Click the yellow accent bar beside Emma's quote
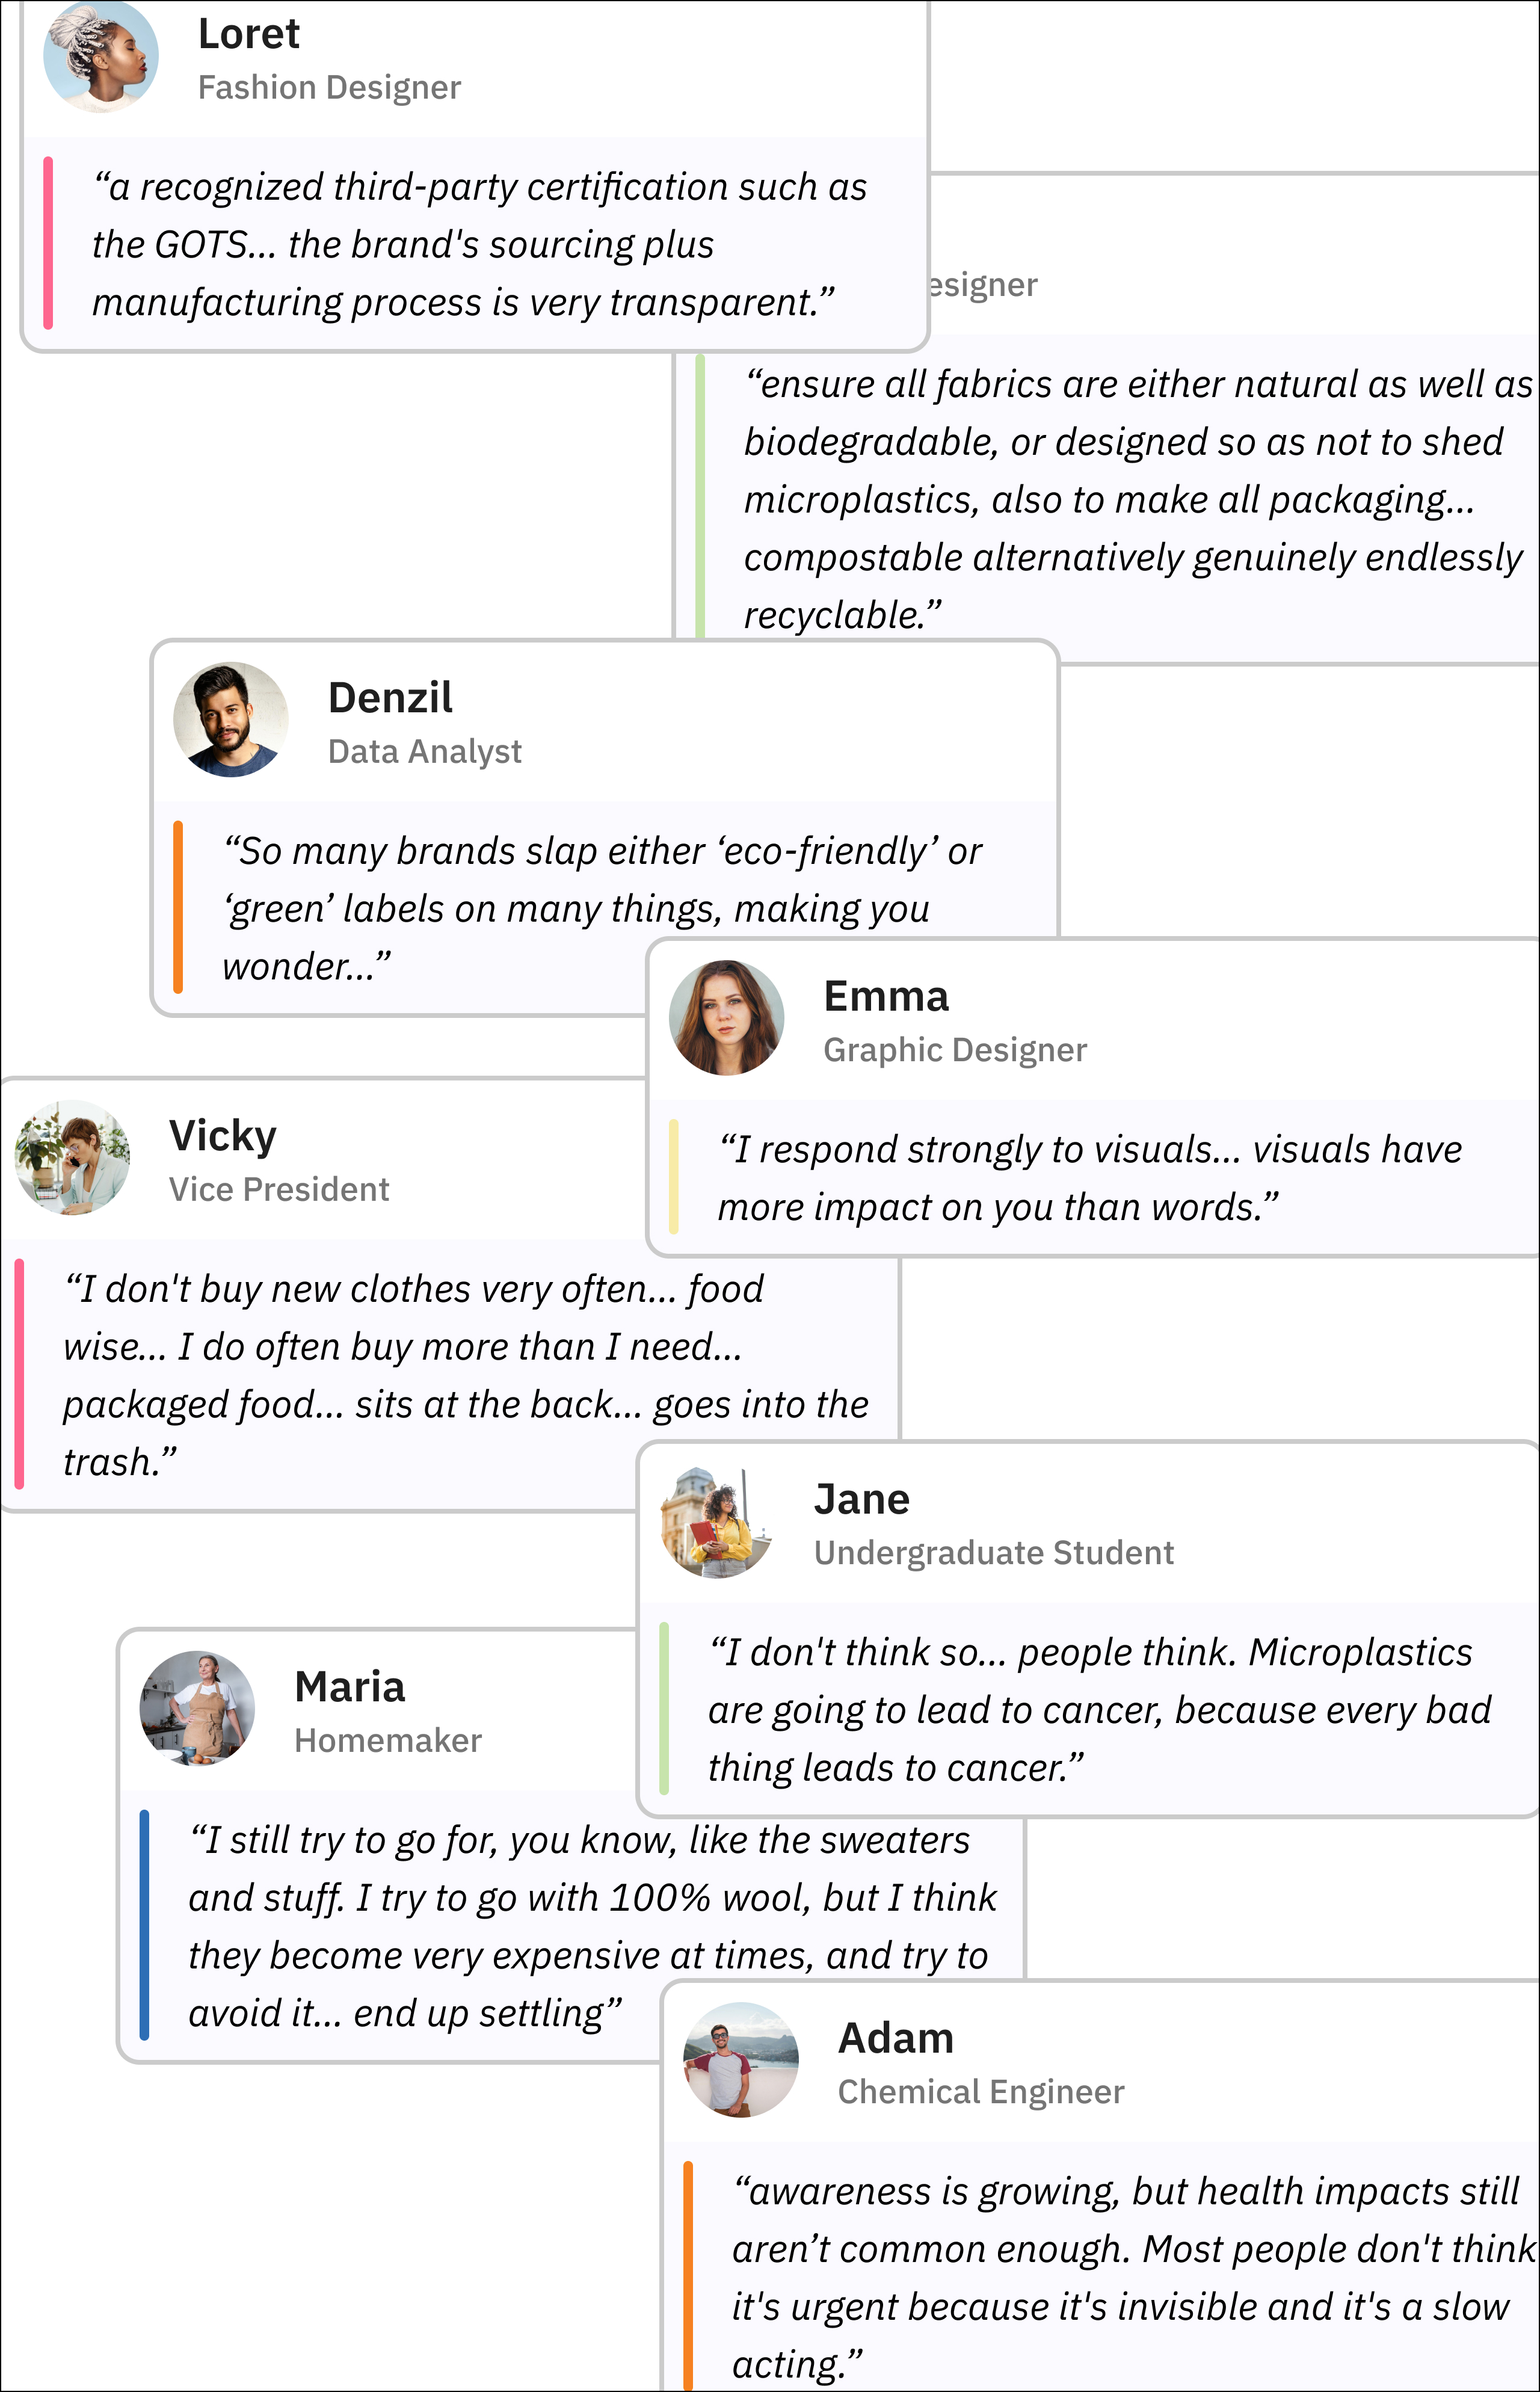The image size is (1540, 2392). click(x=674, y=1177)
